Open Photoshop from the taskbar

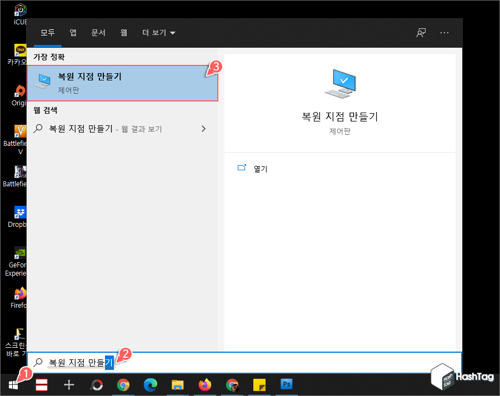pyautogui.click(x=286, y=384)
